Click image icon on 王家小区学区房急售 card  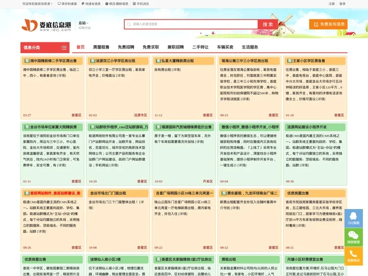click(x=290, y=61)
